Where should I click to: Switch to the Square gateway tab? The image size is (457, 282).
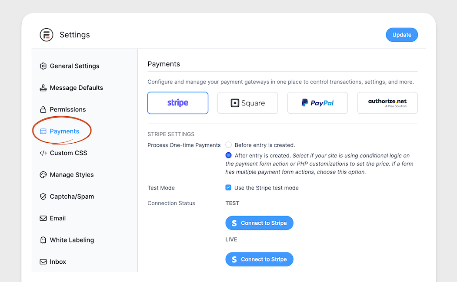pyautogui.click(x=248, y=103)
